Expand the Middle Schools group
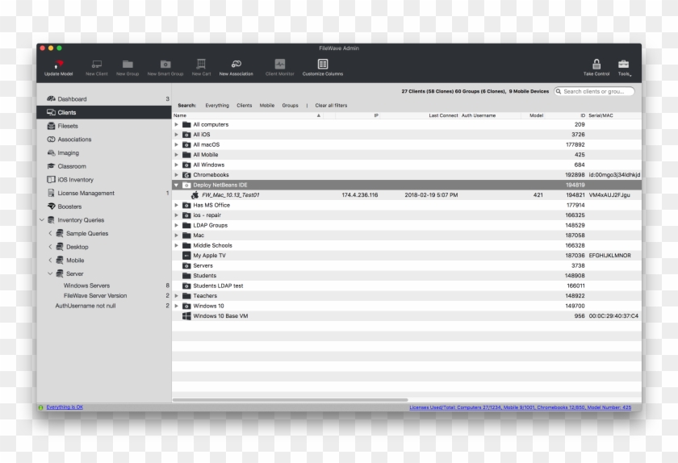678x463 pixels. (177, 245)
